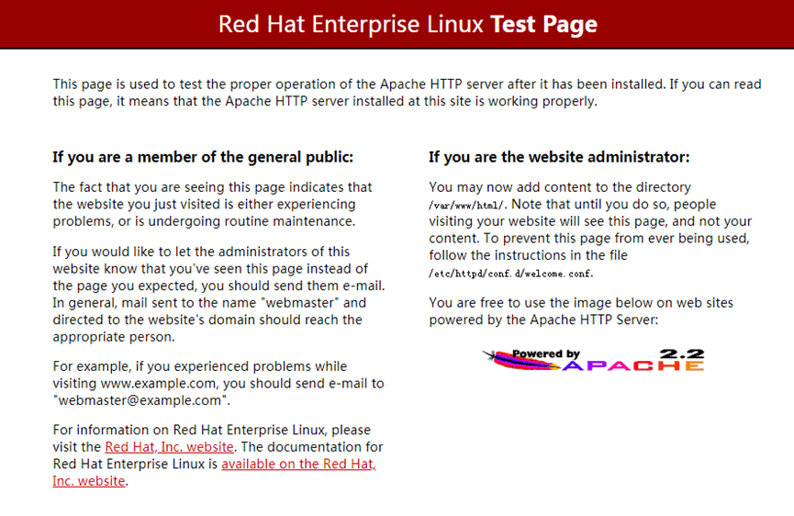
Task: Open the documentation link 'available on the Red Hat, Inc. website'
Action: (x=298, y=465)
